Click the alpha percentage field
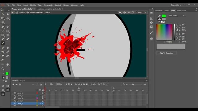The height and width of the screenshot is (111, 198). 183,42
